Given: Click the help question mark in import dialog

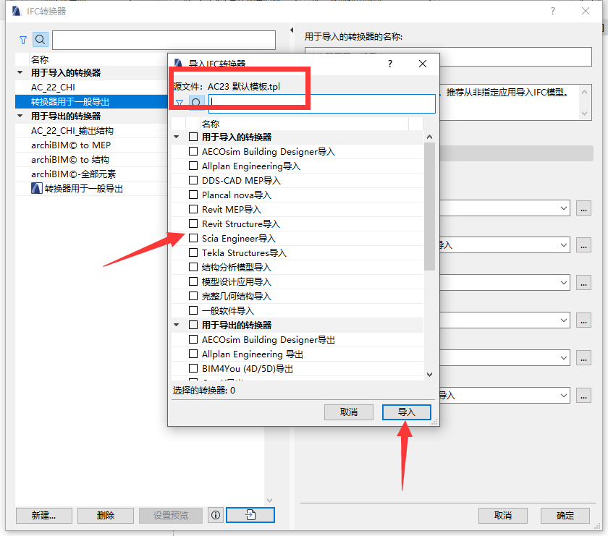Looking at the screenshot, I should point(390,64).
